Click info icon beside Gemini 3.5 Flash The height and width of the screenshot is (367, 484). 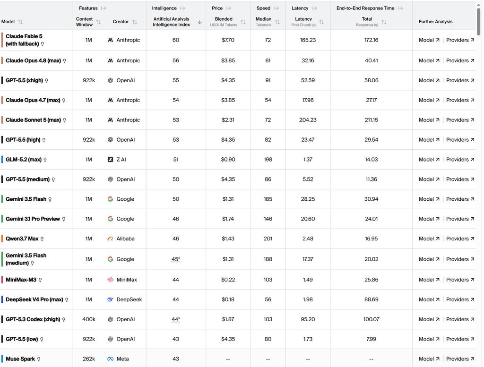50,199
